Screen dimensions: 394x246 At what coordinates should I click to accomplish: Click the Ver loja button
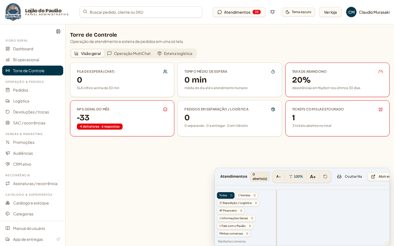click(x=330, y=12)
